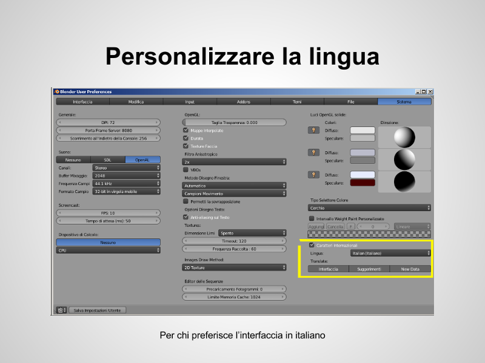Select OpenAL sound option

tap(142, 160)
